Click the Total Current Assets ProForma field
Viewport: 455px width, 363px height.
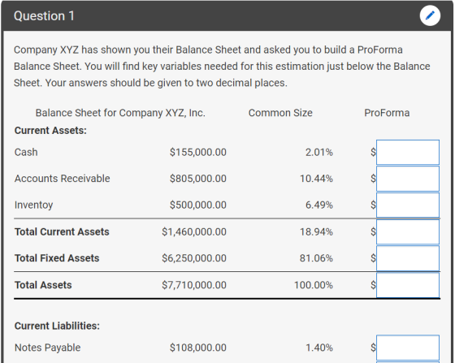pos(408,232)
